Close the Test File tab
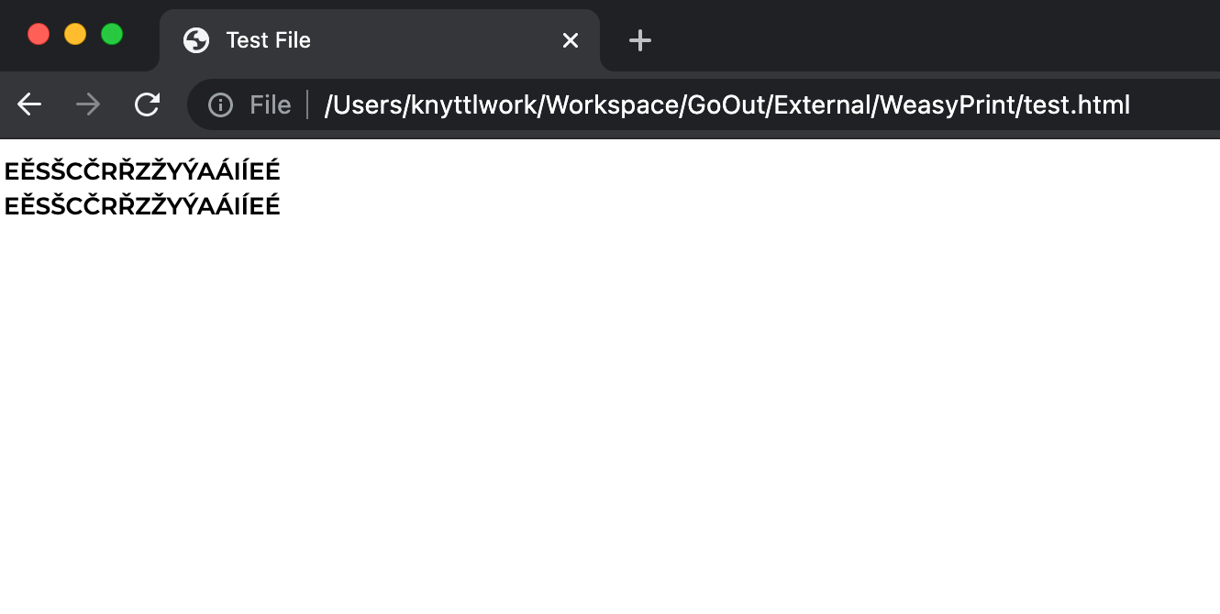Image resolution: width=1220 pixels, height=614 pixels. point(571,40)
